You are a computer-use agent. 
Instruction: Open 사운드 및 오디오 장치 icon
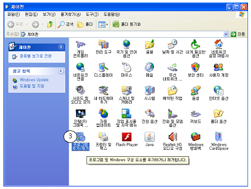81,91
